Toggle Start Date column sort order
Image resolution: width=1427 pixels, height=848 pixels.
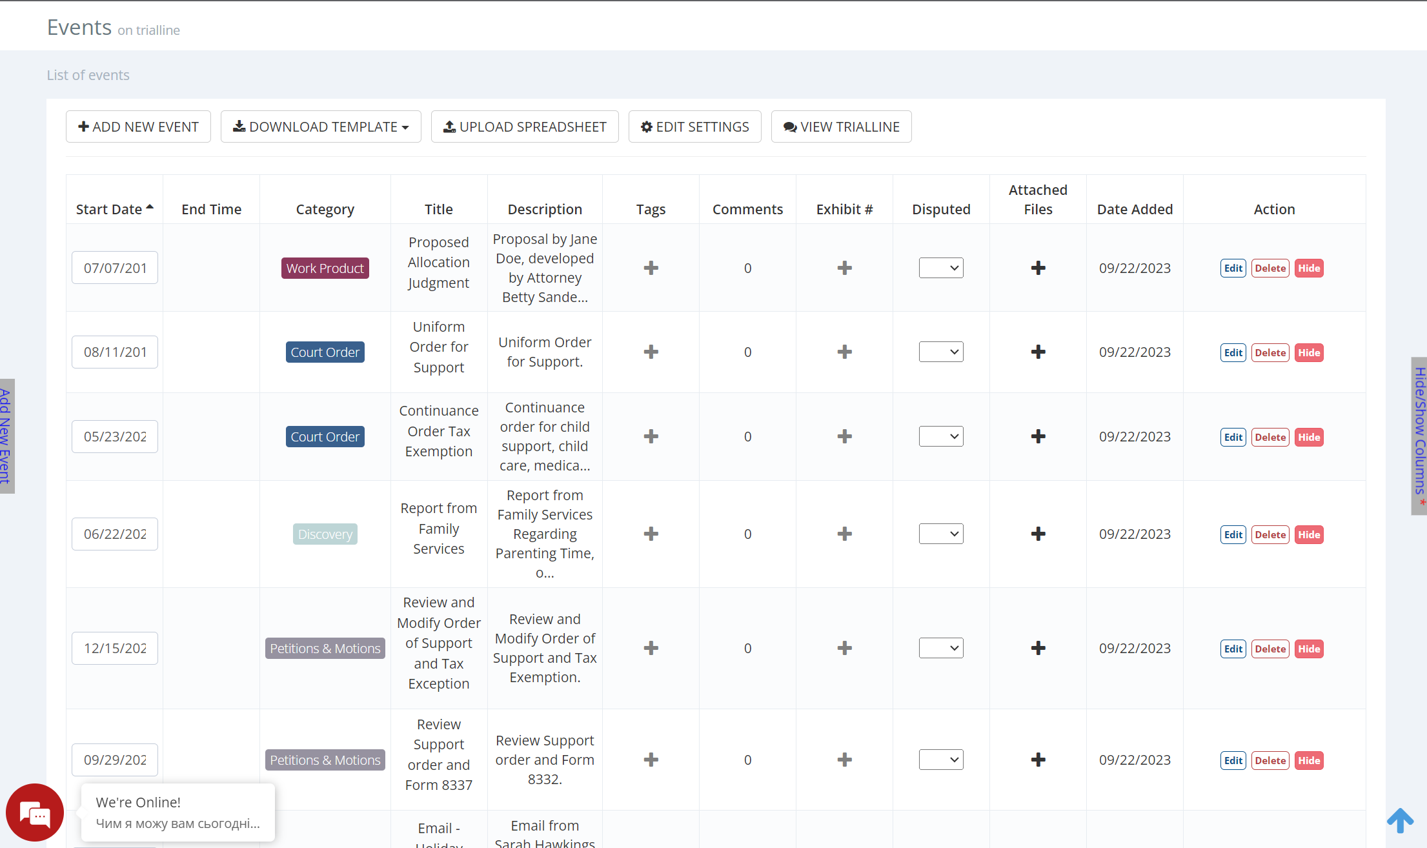pos(114,209)
